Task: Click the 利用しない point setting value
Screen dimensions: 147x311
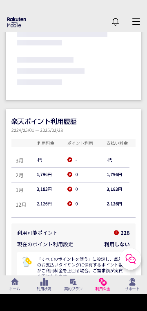Action: click(117, 244)
